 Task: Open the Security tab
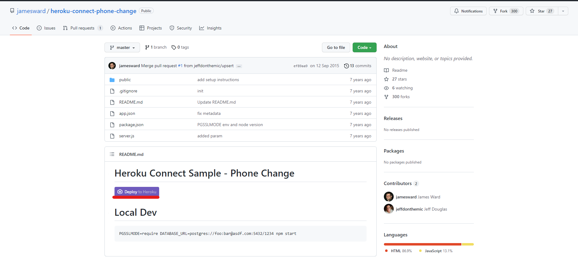pyautogui.click(x=181, y=28)
